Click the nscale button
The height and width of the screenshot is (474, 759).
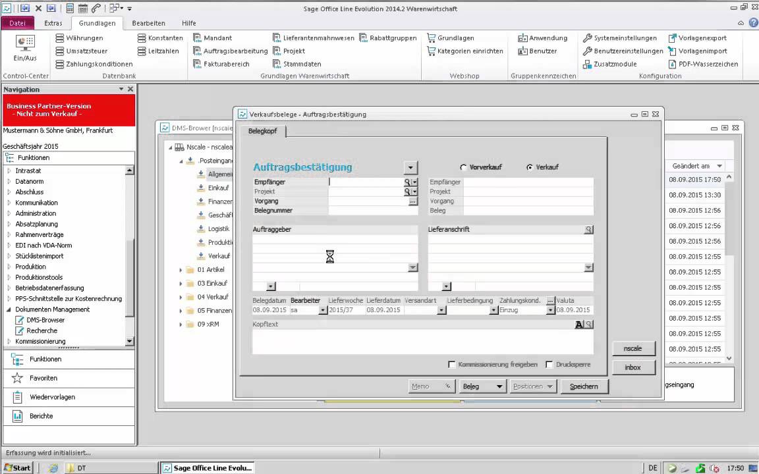(633, 349)
